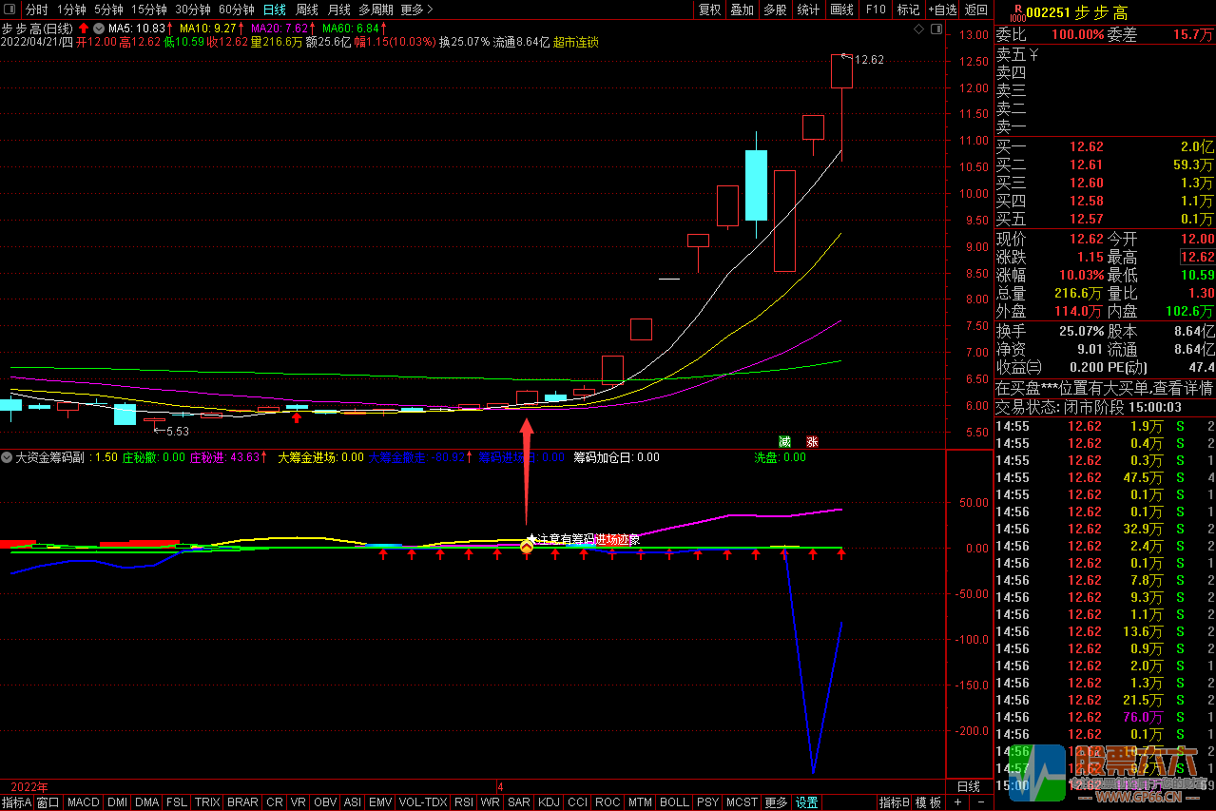
Task: Switch to 周线 weekly chart
Action: 306,10
